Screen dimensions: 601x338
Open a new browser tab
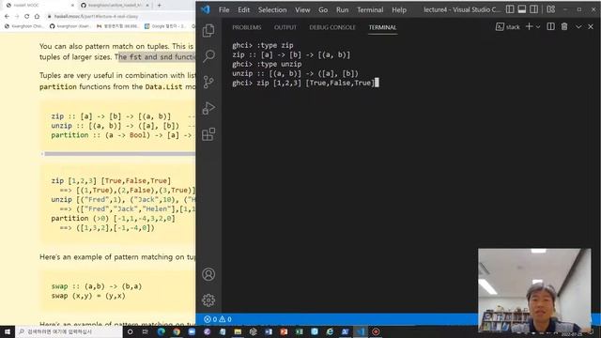click(x=159, y=6)
